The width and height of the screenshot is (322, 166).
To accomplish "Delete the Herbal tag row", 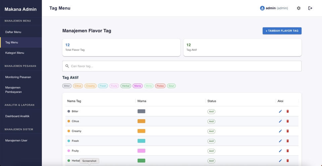I will (287, 161).
